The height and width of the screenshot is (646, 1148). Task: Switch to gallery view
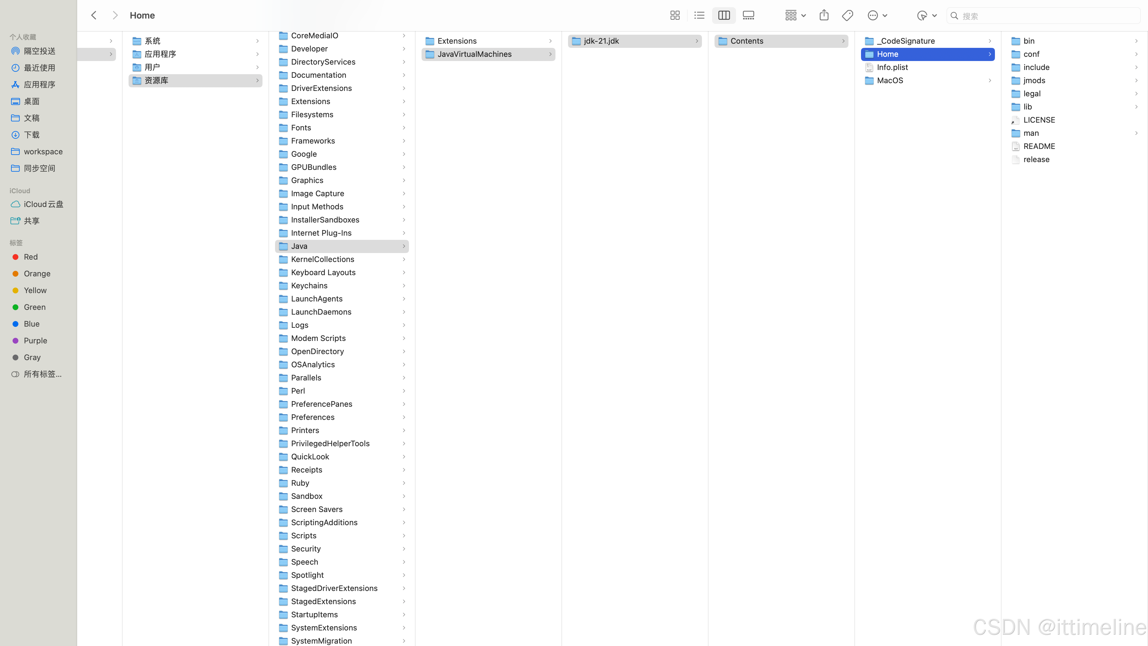tap(748, 16)
